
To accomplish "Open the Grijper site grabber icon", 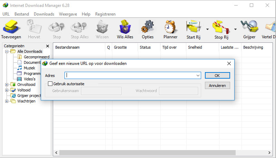I will 249,27.
